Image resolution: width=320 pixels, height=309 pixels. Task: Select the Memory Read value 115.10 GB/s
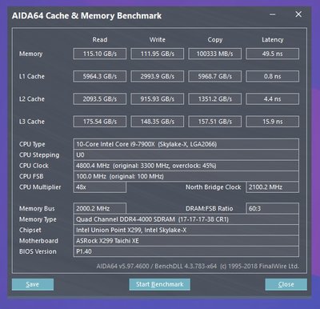100,54
